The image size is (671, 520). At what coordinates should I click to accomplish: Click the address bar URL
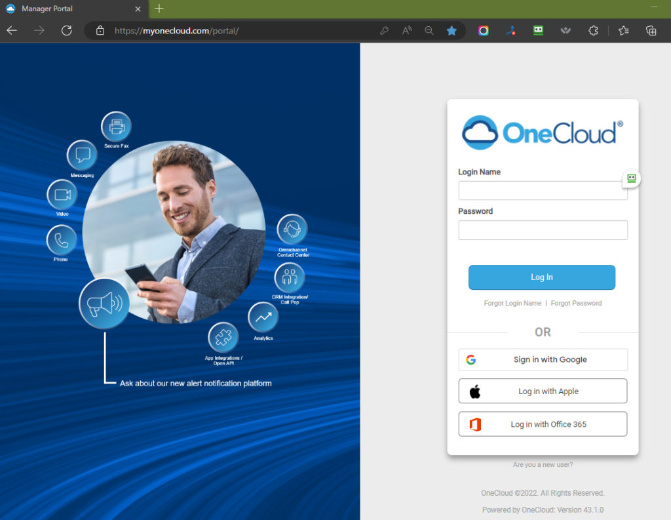pos(176,31)
